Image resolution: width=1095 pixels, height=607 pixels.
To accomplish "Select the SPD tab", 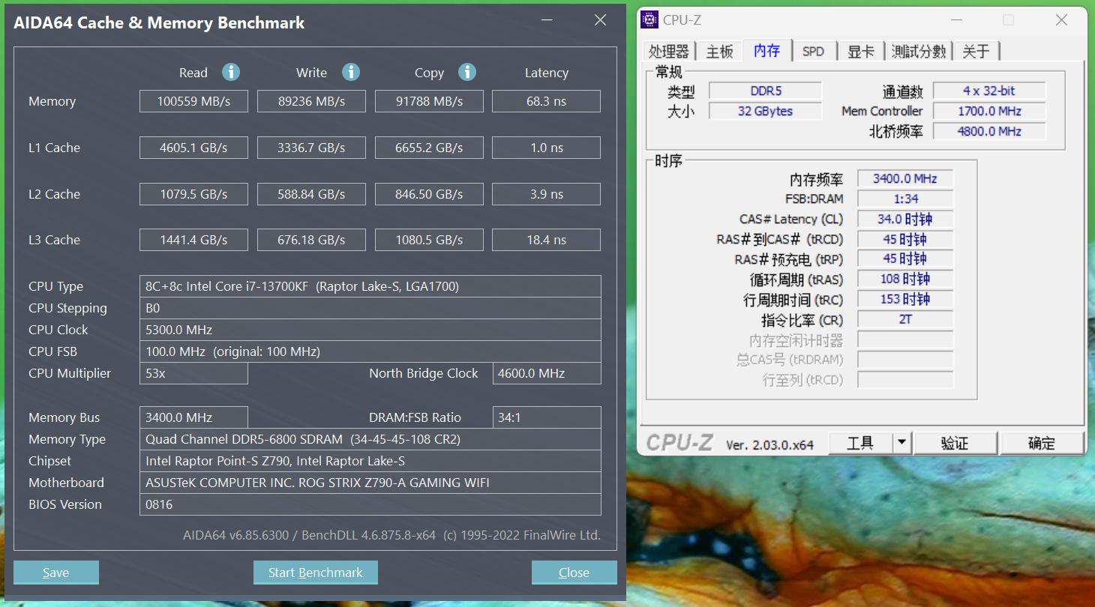I will 813,51.
